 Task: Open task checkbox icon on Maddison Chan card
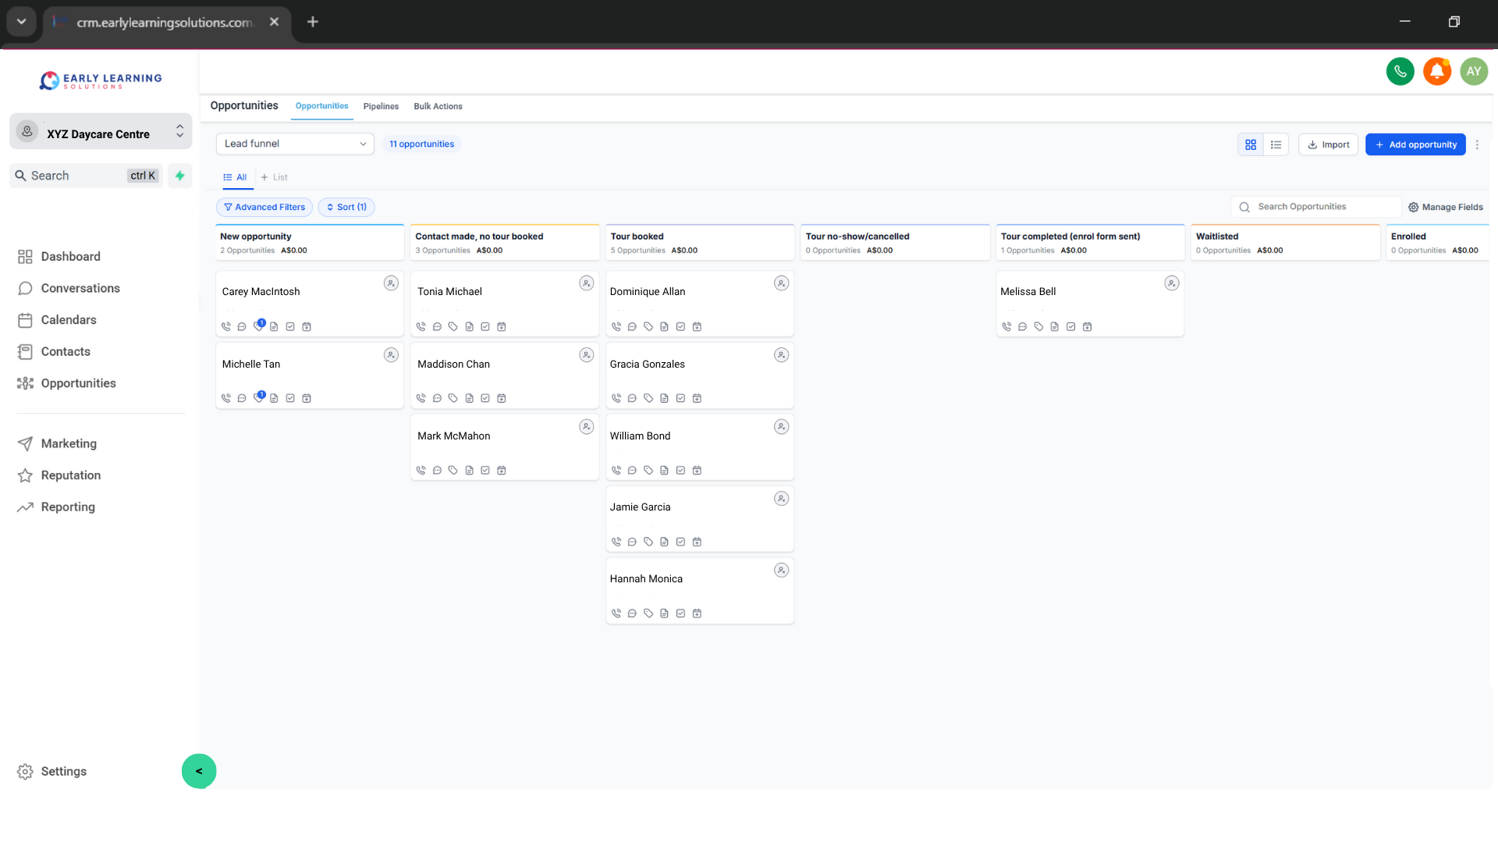(485, 399)
